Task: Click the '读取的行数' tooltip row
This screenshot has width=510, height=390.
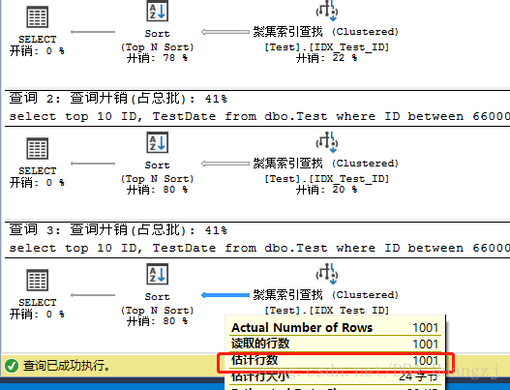Action: click(335, 344)
